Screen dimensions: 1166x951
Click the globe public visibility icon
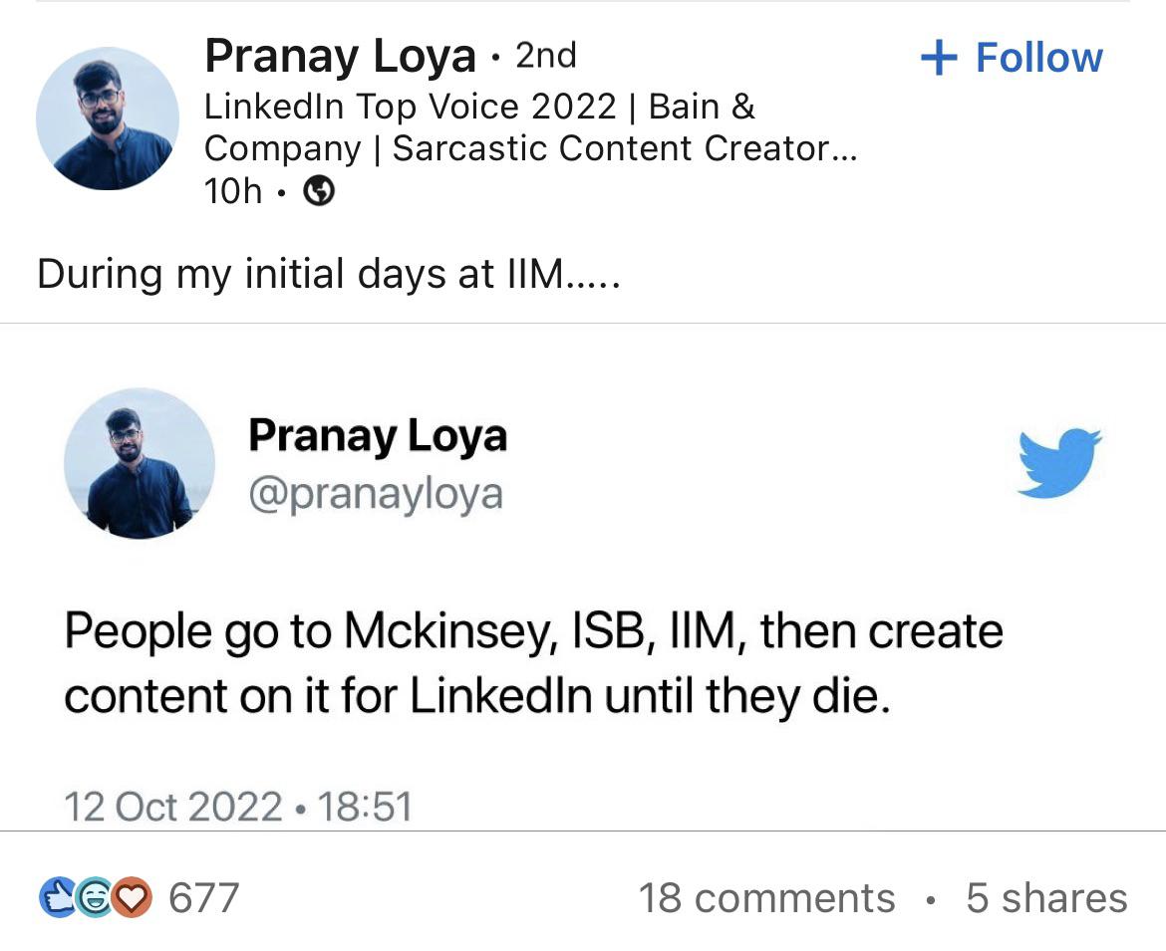pyautogui.click(x=319, y=191)
